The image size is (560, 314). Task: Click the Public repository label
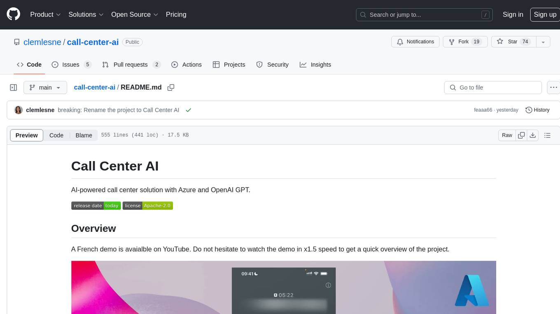point(132,42)
